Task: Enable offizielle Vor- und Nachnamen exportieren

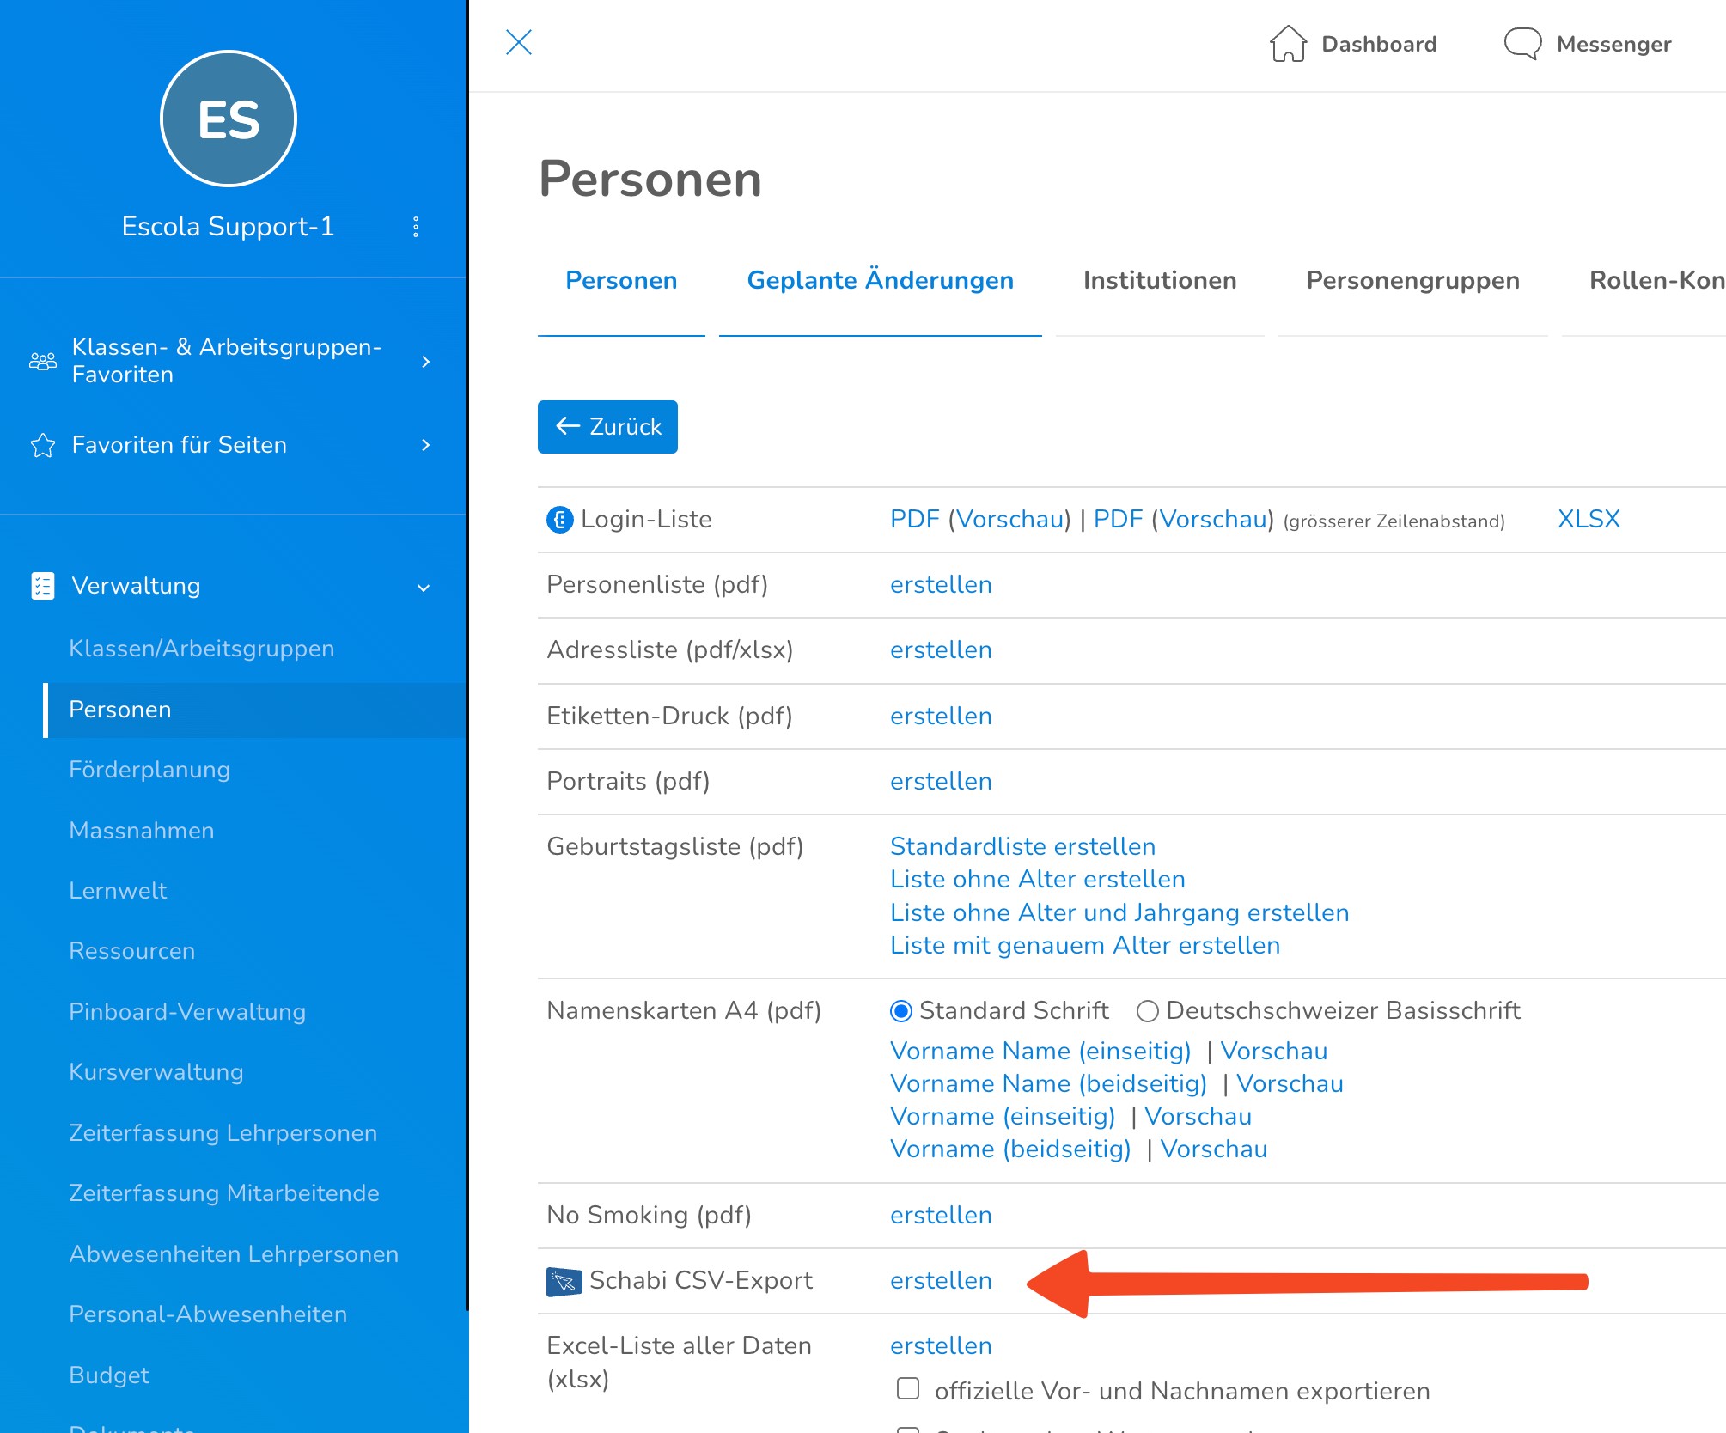Action: tap(908, 1389)
